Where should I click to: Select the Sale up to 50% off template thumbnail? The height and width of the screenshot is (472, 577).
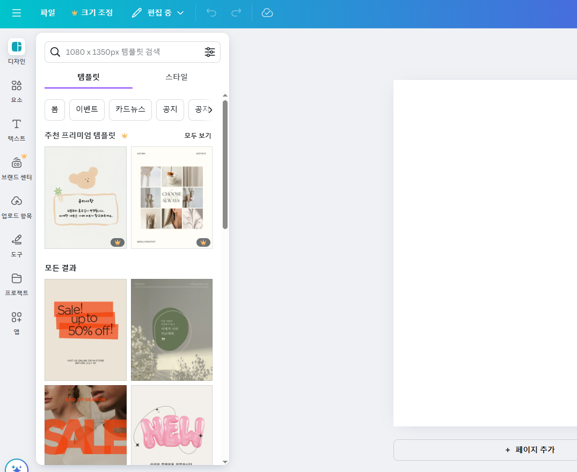(x=85, y=329)
